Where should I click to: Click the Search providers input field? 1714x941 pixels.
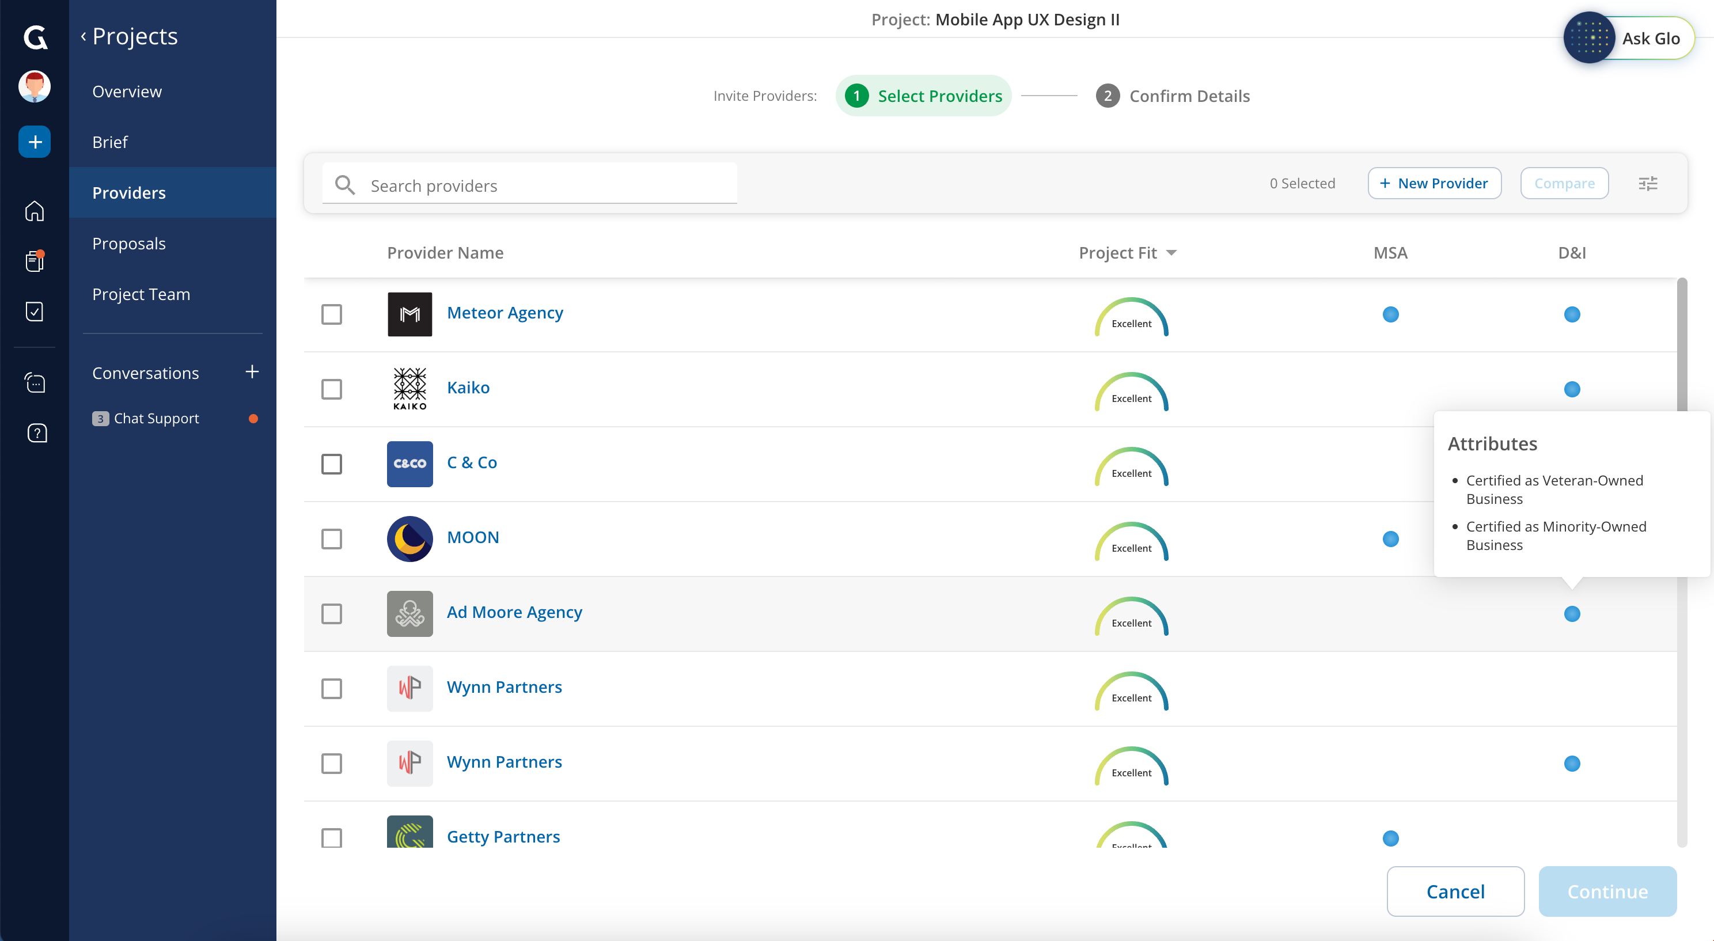point(545,185)
